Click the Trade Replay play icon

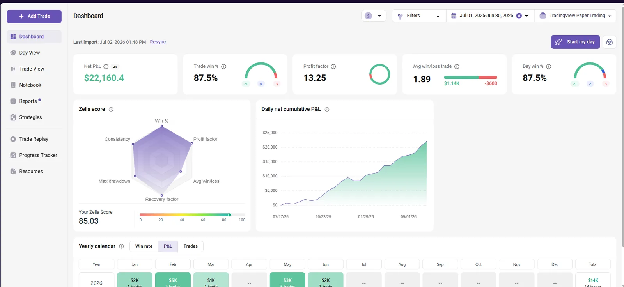pyautogui.click(x=13, y=139)
